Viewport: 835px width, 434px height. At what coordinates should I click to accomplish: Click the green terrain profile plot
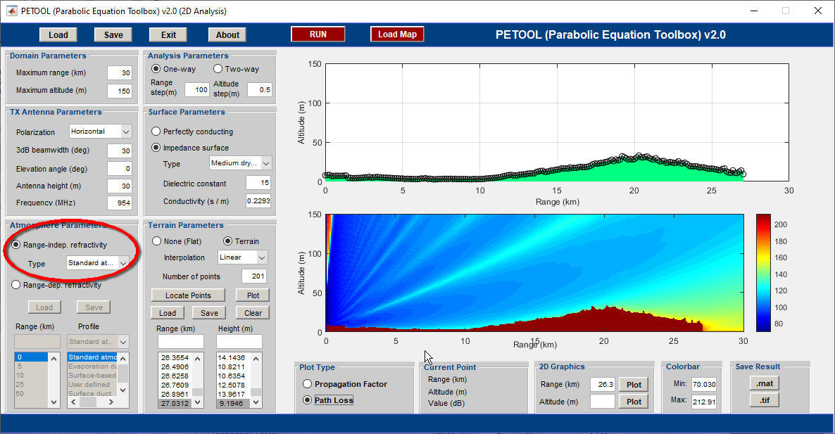tap(557, 123)
